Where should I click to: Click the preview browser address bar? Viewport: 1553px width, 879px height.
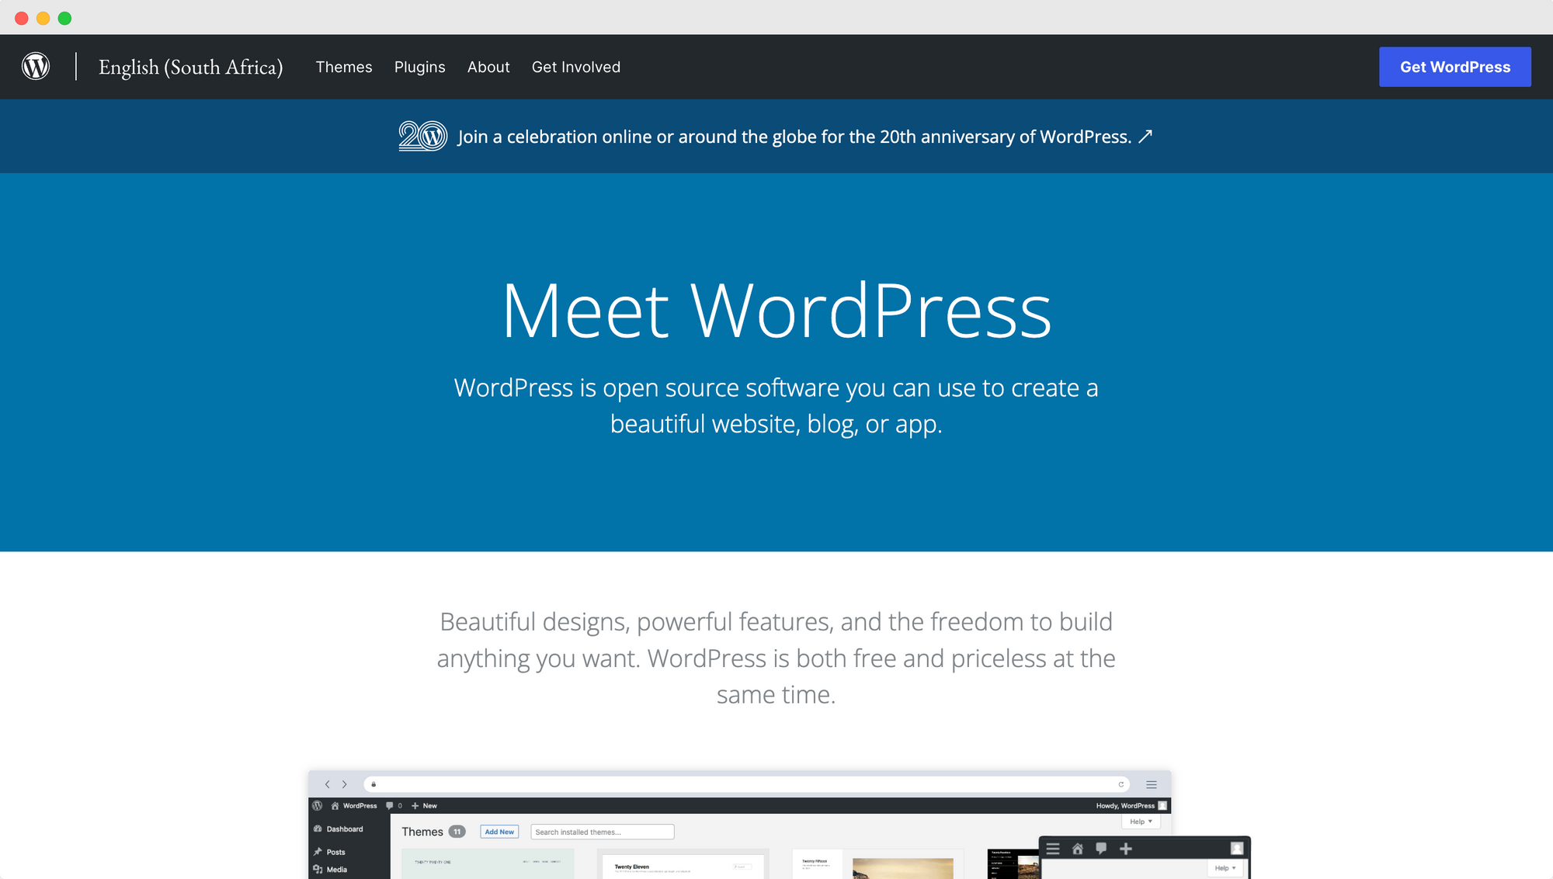pos(746,784)
